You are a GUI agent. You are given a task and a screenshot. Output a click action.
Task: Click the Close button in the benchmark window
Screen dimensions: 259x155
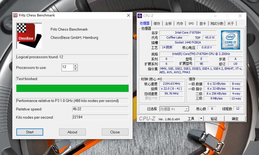coord(115,132)
